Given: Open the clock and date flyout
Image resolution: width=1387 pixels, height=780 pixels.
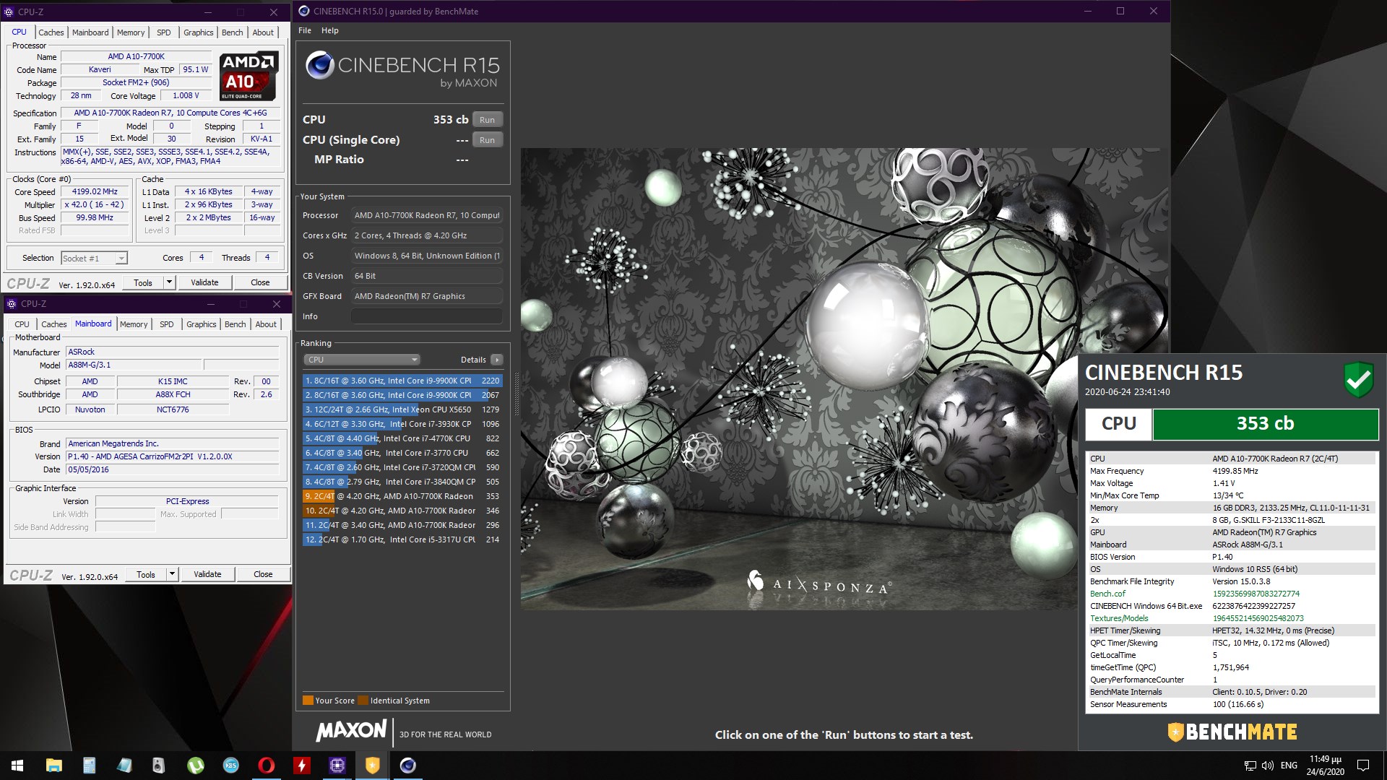Looking at the screenshot, I should click(1326, 766).
